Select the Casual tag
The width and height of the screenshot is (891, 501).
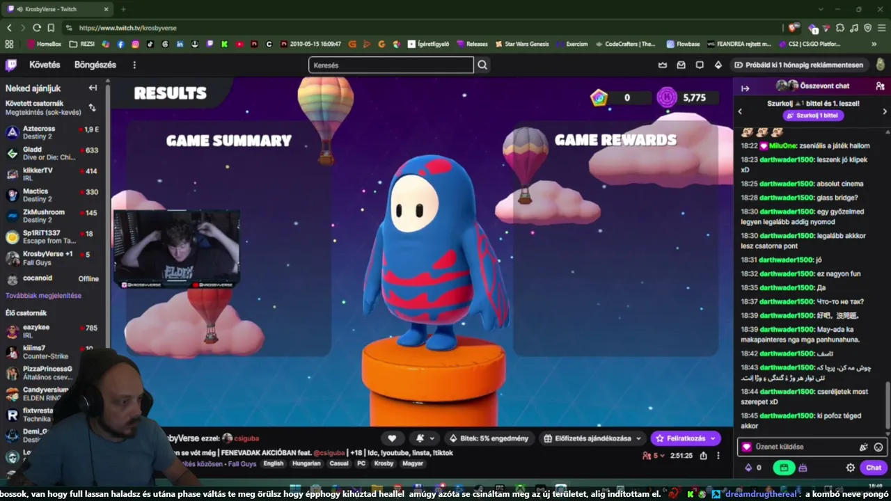[x=339, y=463]
